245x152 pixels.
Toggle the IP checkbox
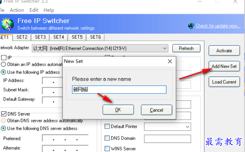click(4, 58)
